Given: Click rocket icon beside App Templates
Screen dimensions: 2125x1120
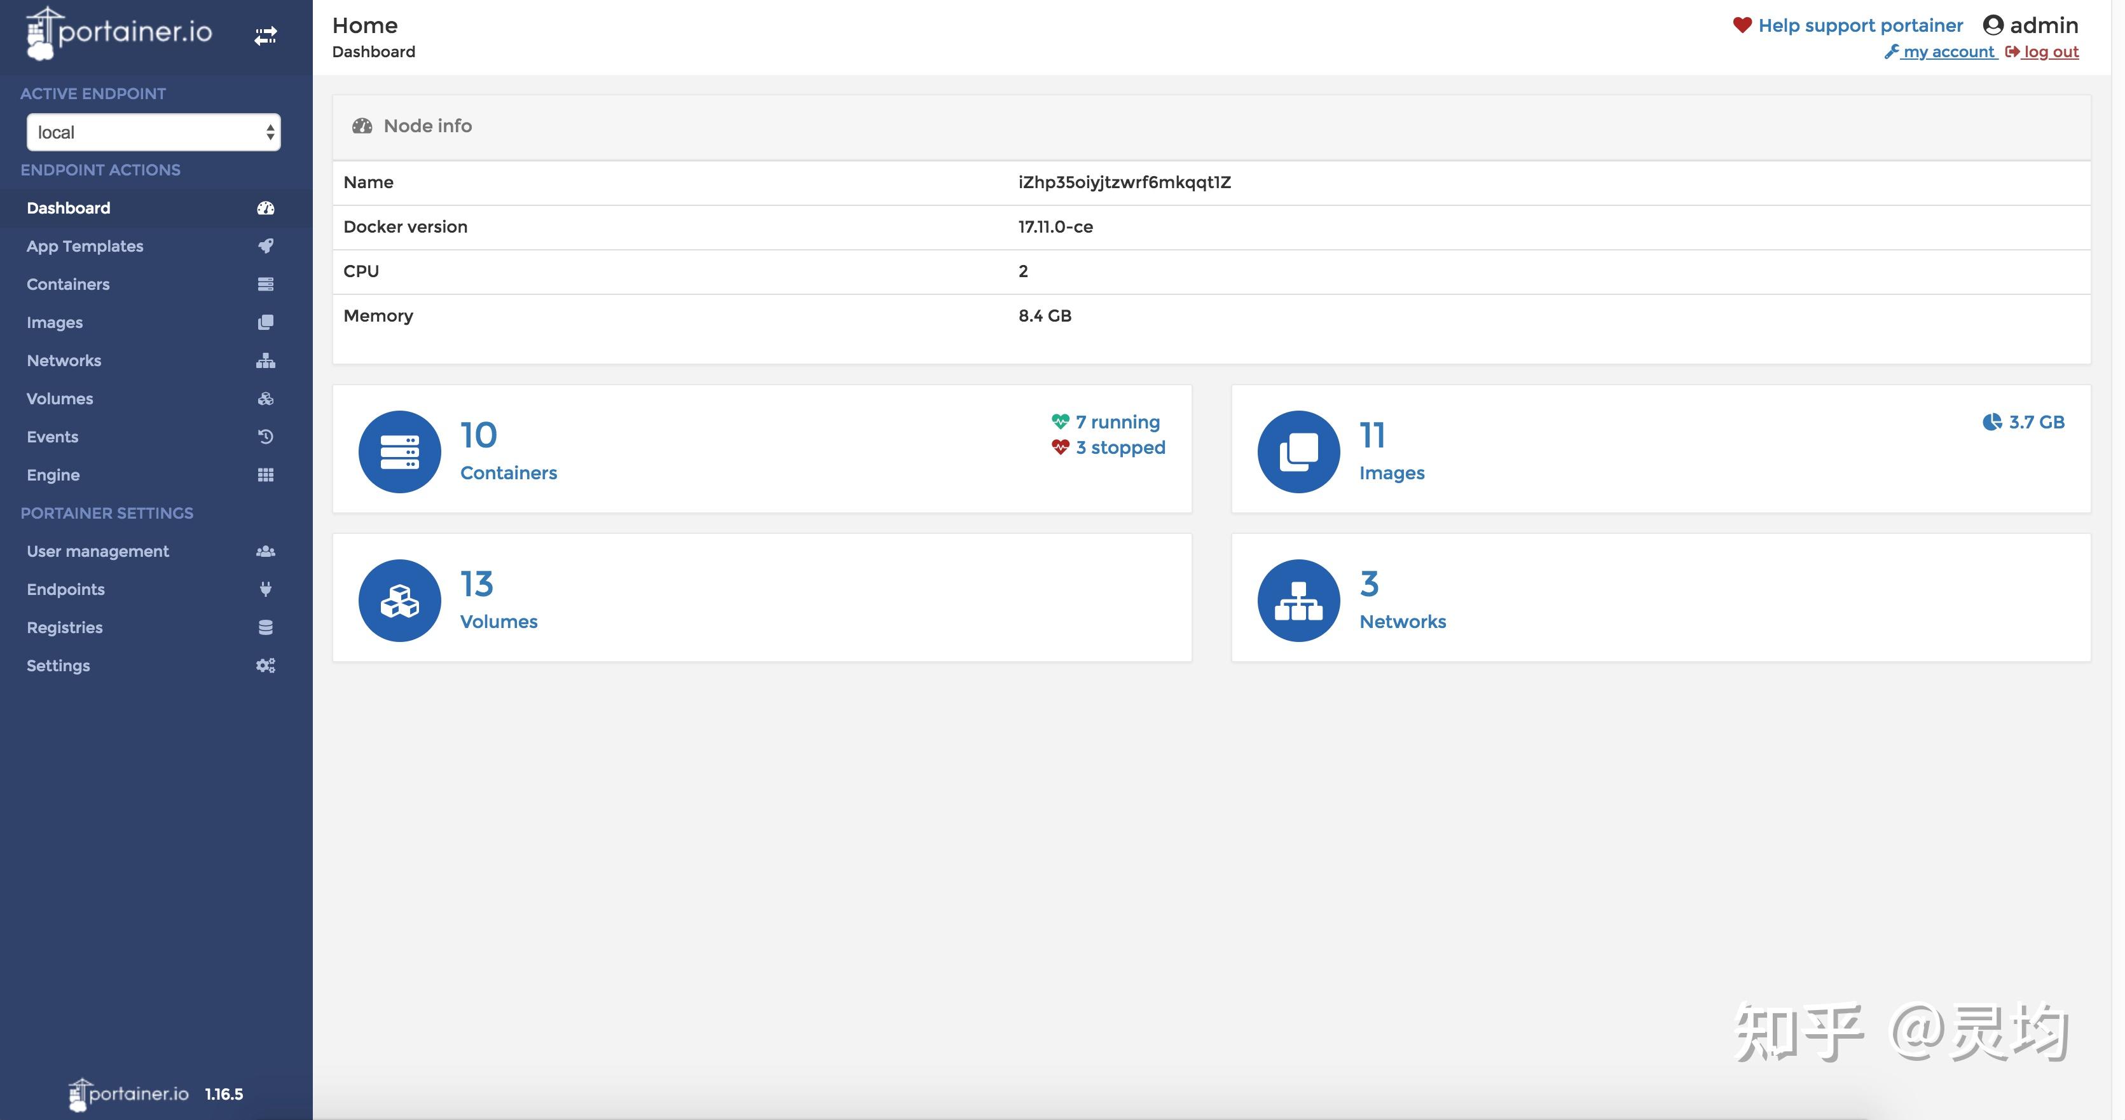Looking at the screenshot, I should tap(266, 246).
